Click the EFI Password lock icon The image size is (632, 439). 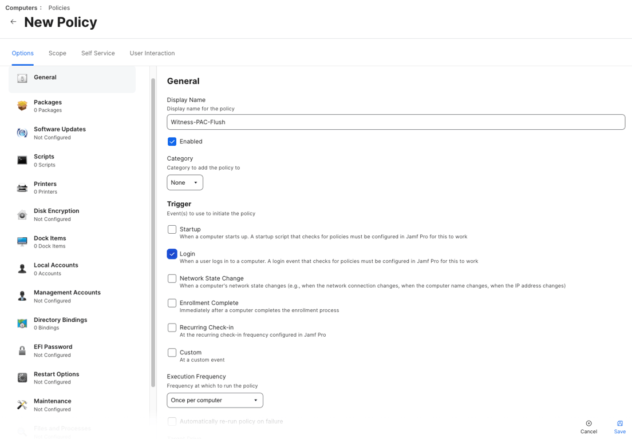tap(22, 350)
